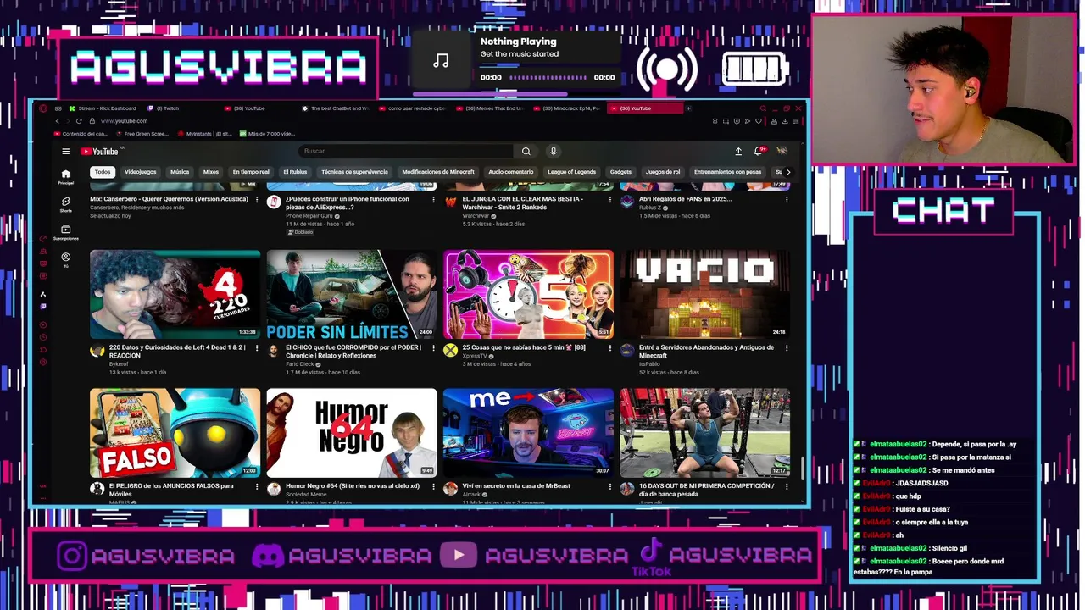Open a new tab with plus button
The width and height of the screenshot is (1085, 610).
click(688, 108)
